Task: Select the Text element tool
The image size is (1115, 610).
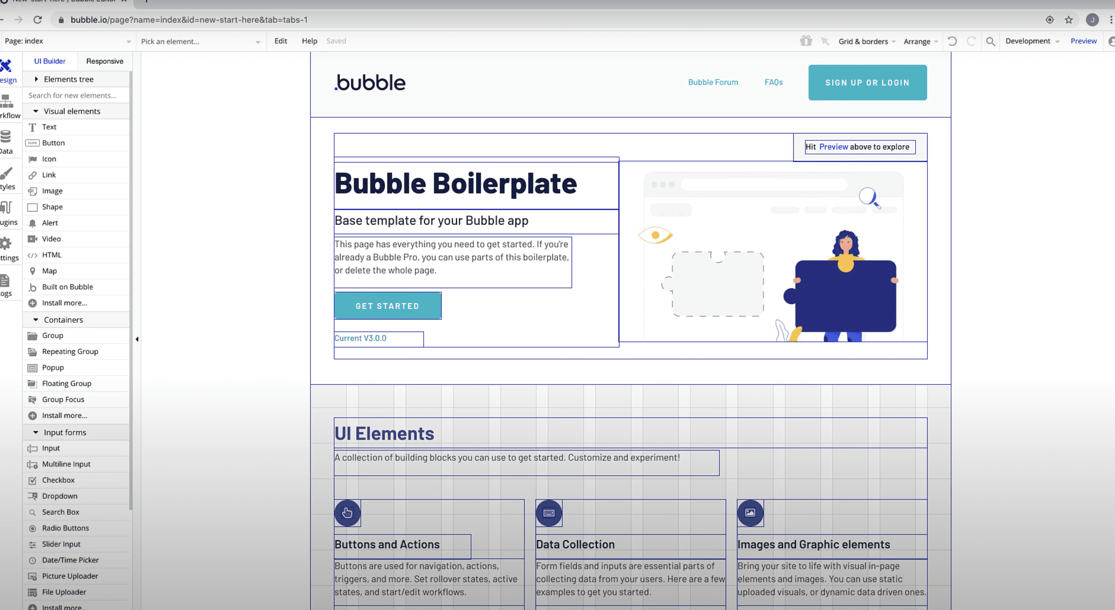Action: 76,127
